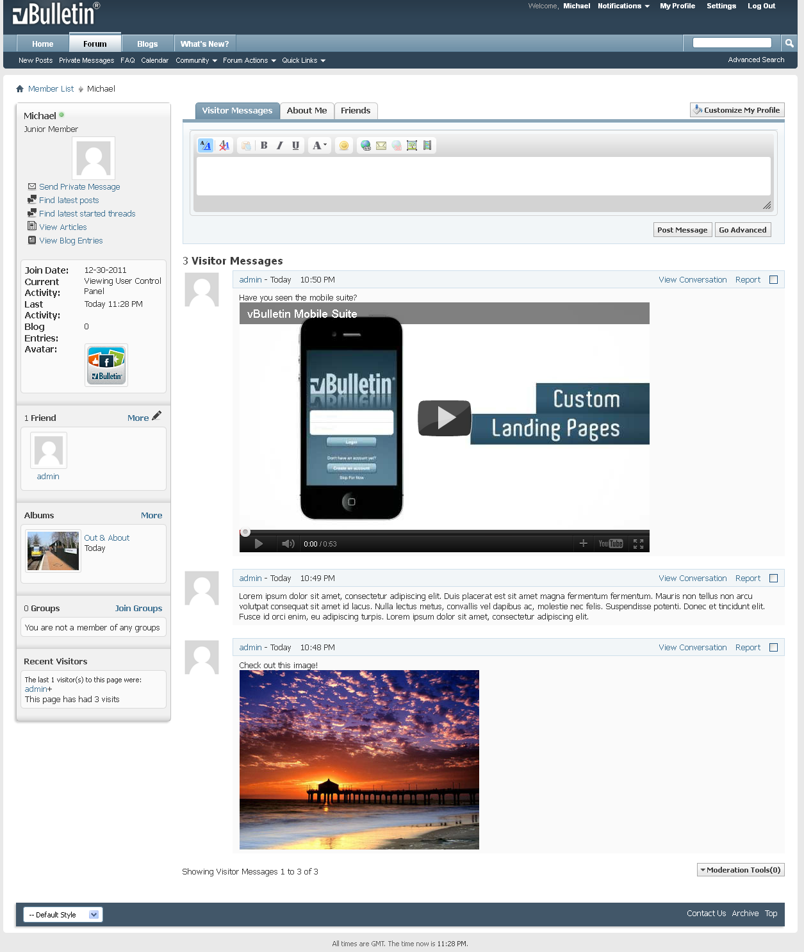804x952 pixels.
Task: Open the Default Style selector
Action: [x=63, y=915]
